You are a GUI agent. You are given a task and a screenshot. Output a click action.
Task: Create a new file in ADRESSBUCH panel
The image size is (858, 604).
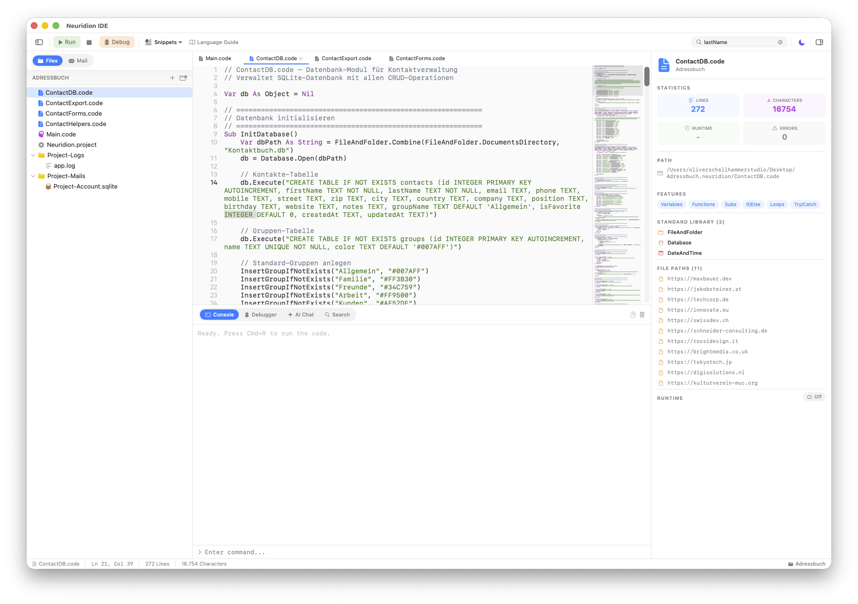172,78
